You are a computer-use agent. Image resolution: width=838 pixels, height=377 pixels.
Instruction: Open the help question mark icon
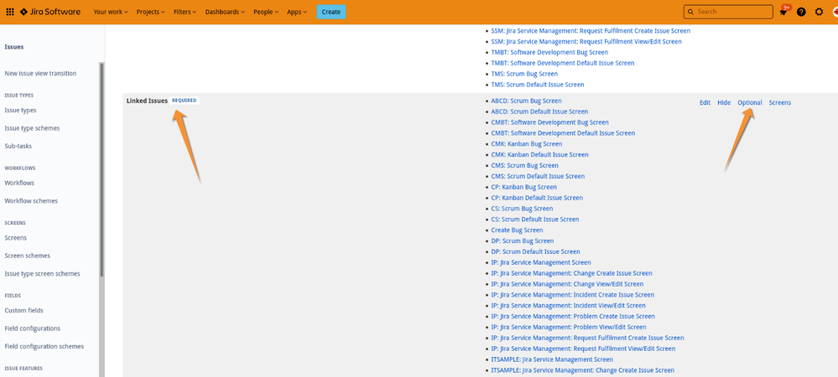(x=801, y=12)
